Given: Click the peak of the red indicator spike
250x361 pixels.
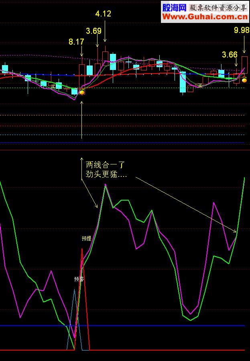Looking at the screenshot, I should click(82, 249).
